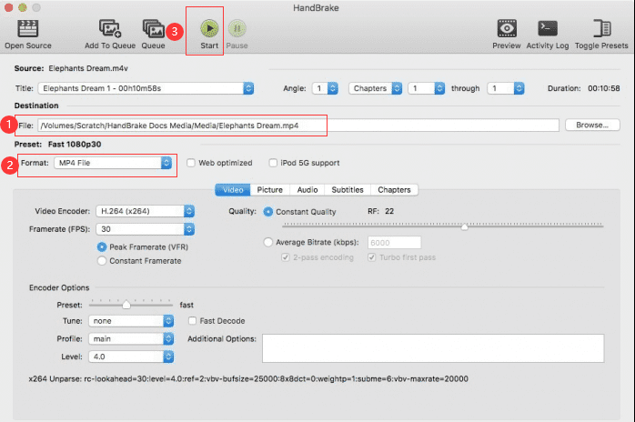Start encoding with the green play button
This screenshot has width=635, height=422.
point(209,28)
